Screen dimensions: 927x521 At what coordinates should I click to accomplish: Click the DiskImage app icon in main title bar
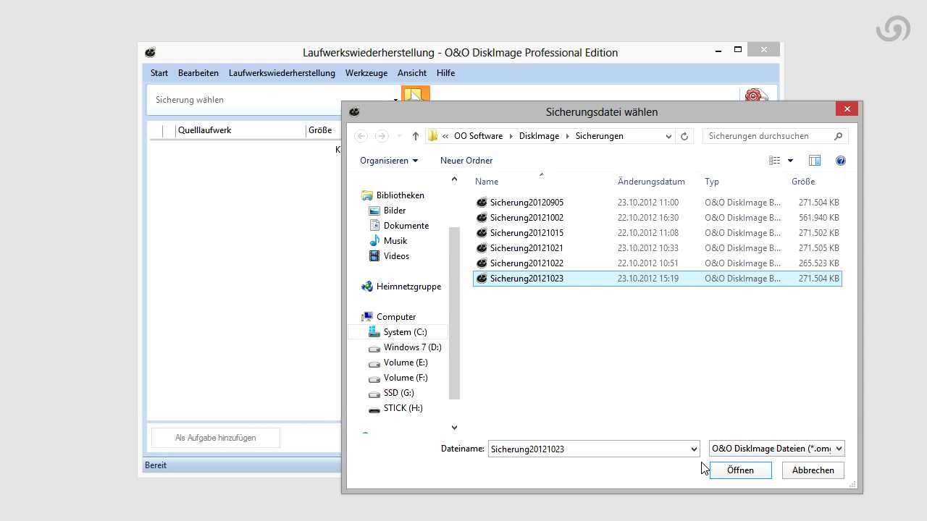[150, 52]
